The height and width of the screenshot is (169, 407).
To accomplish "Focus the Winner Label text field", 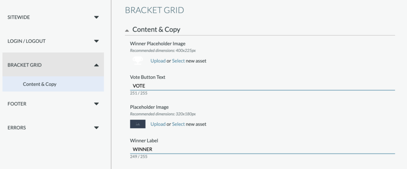I will click(x=262, y=149).
